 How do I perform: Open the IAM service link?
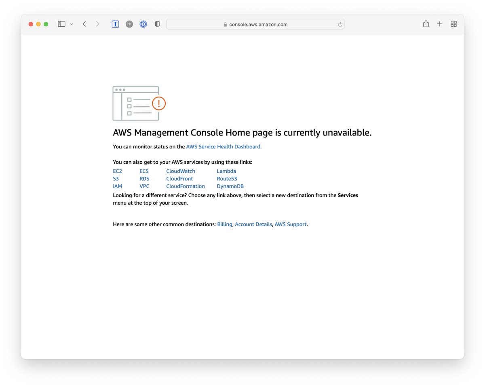coord(118,186)
